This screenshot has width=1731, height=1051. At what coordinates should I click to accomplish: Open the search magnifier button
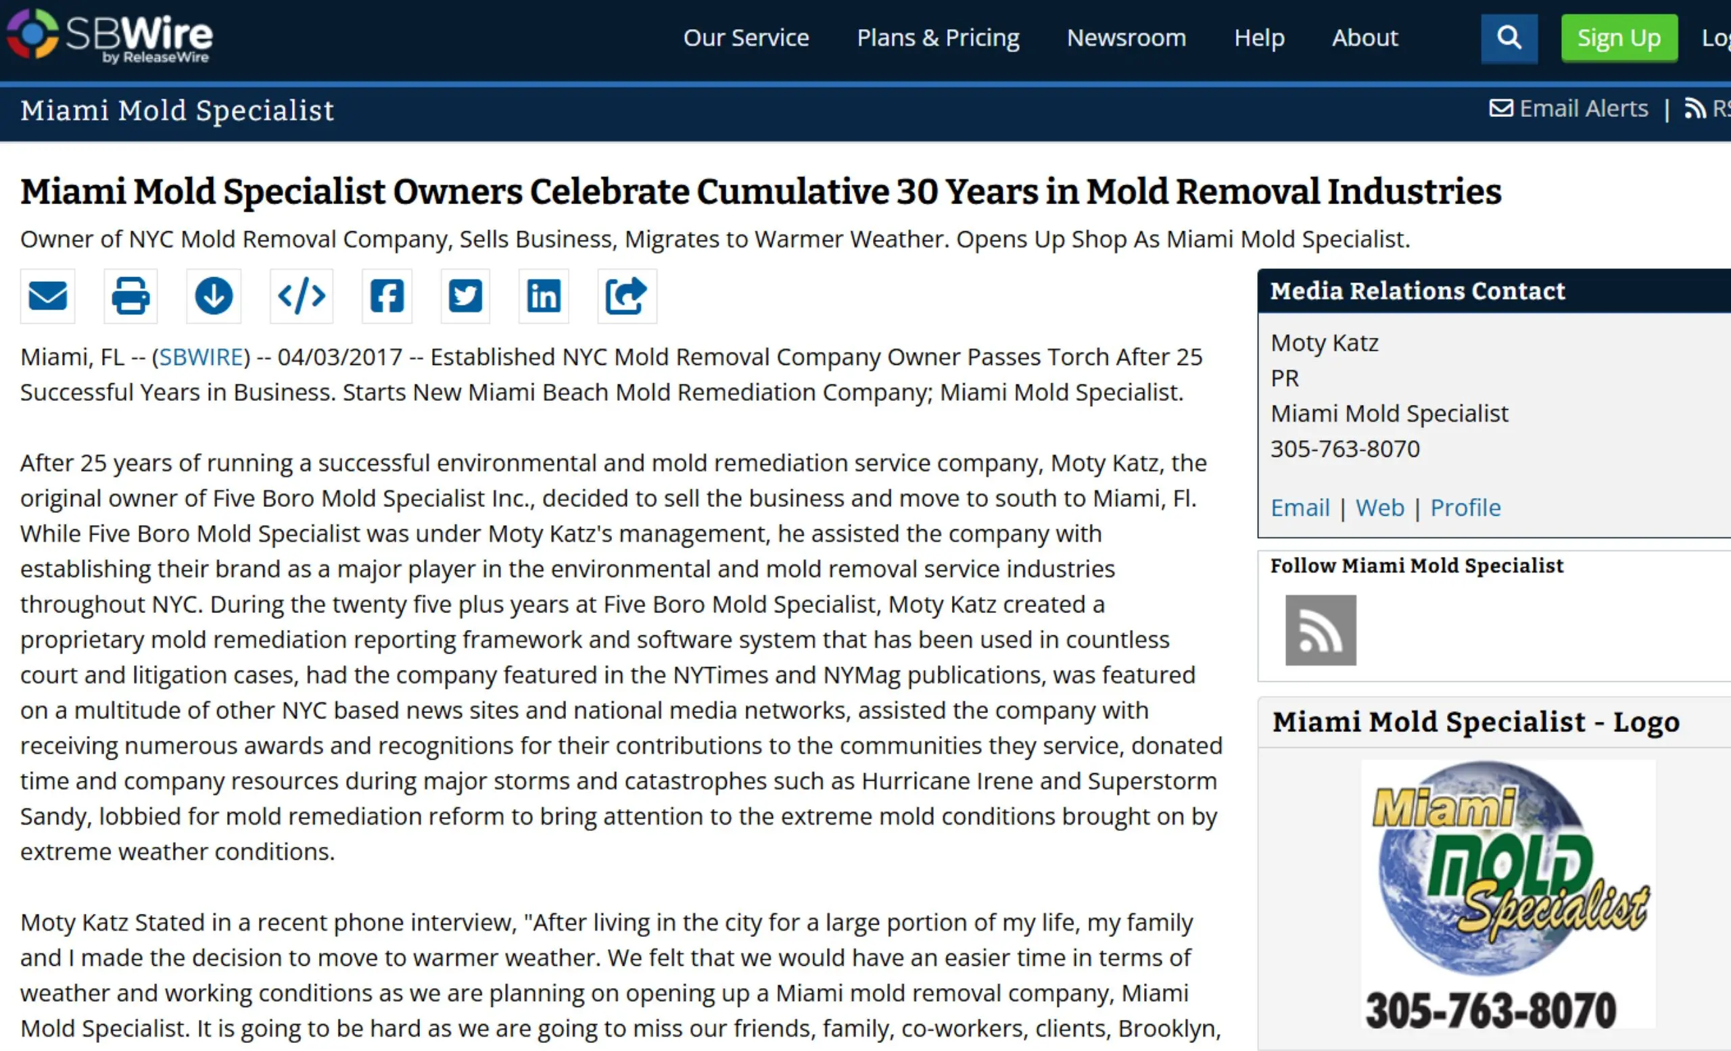[x=1509, y=38]
